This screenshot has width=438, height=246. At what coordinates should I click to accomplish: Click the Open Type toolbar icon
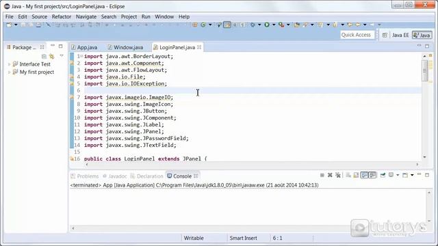(296, 25)
